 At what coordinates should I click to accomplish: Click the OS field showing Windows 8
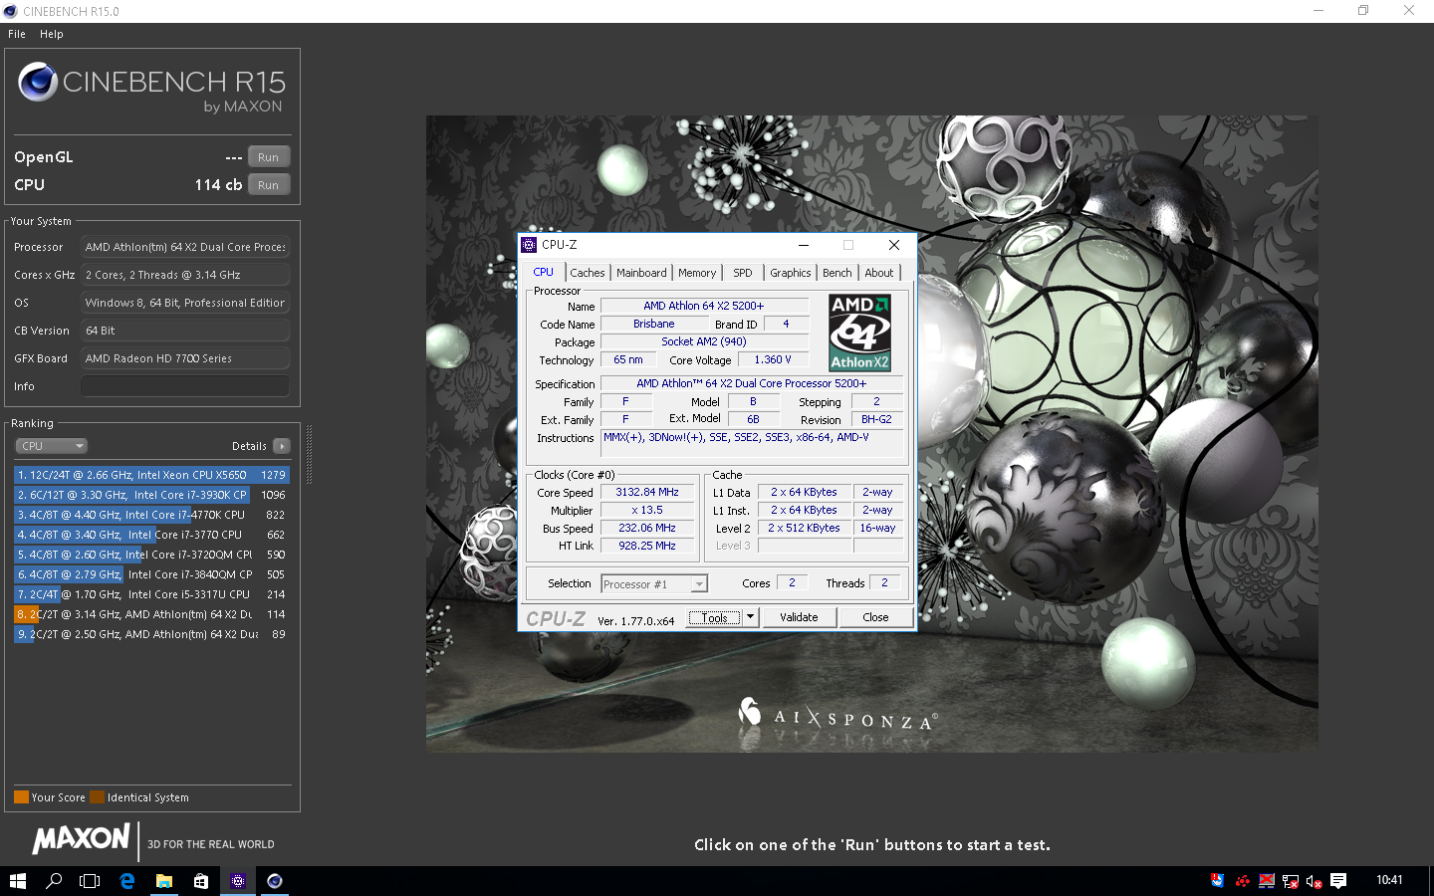pos(185,303)
